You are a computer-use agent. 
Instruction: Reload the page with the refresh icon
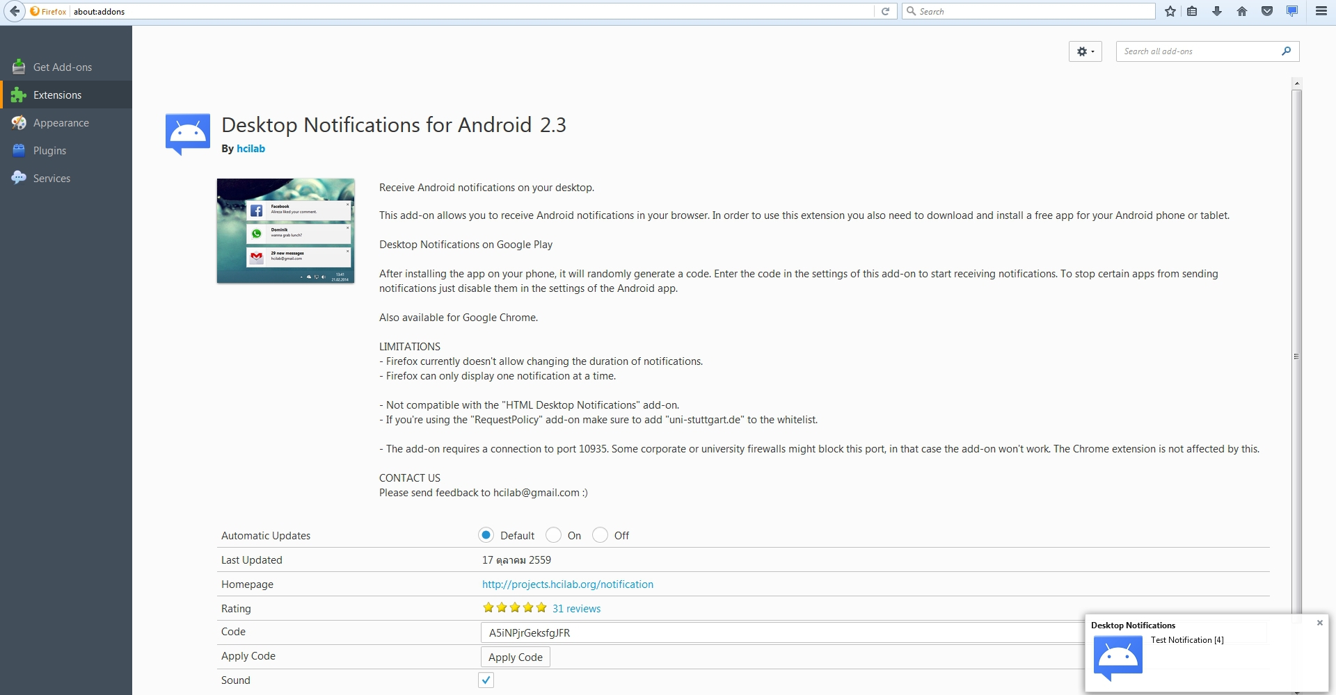coord(885,11)
